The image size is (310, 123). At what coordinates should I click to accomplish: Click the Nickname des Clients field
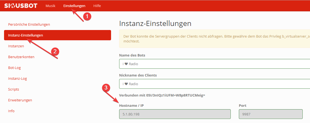click(214, 84)
